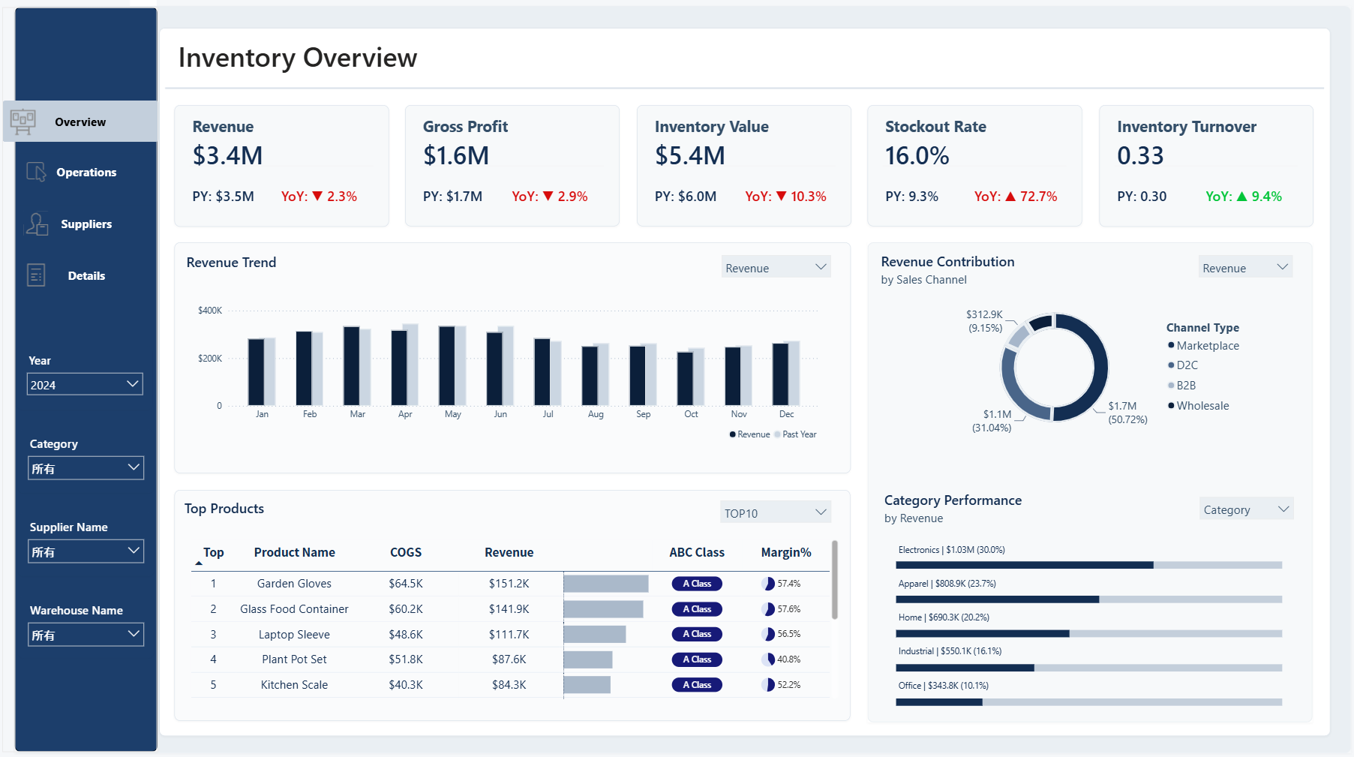The width and height of the screenshot is (1354, 757).
Task: Click the Suppliers person icon
Action: click(36, 224)
